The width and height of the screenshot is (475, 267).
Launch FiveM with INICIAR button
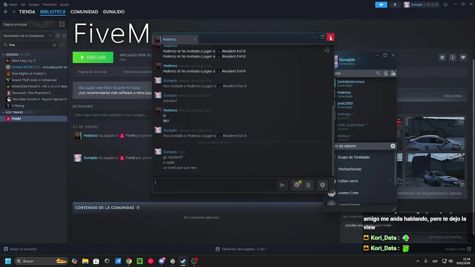tap(93, 57)
